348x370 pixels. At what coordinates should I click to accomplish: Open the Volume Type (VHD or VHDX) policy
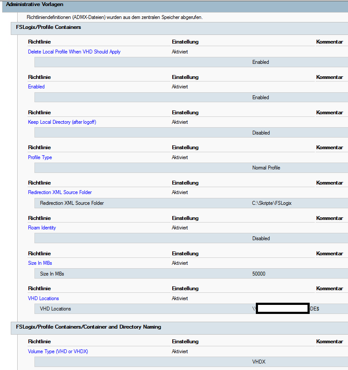(x=58, y=351)
